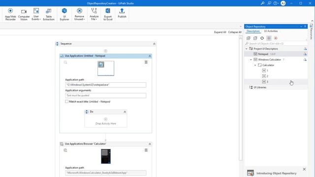Open feedback icon in title bar
This screenshot has width=315, height=177.
pos(269,3)
